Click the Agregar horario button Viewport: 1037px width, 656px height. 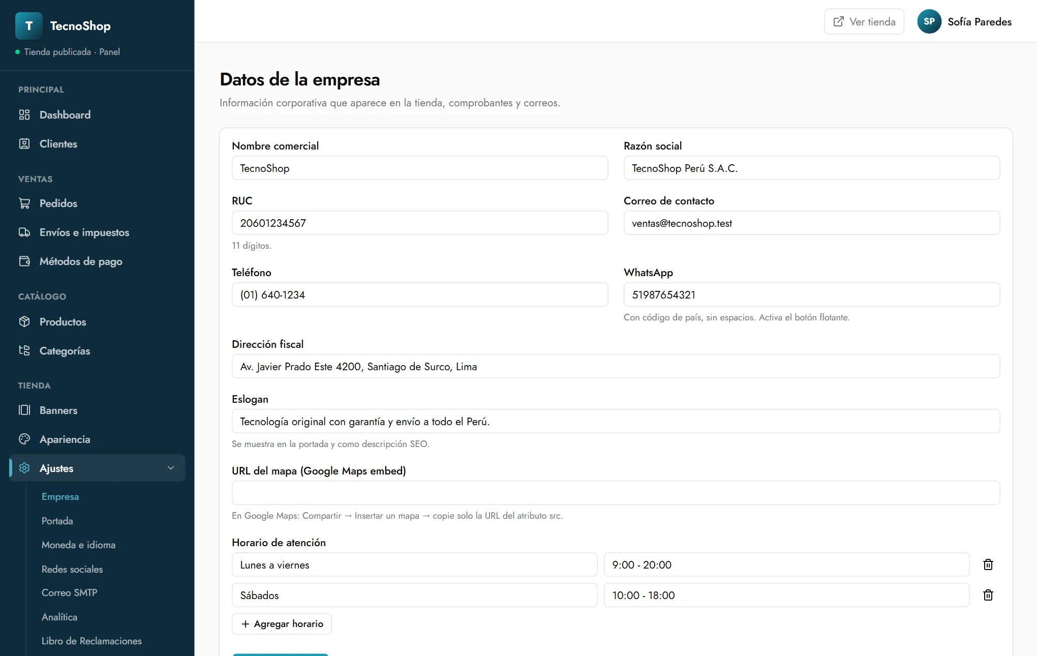[x=282, y=624]
